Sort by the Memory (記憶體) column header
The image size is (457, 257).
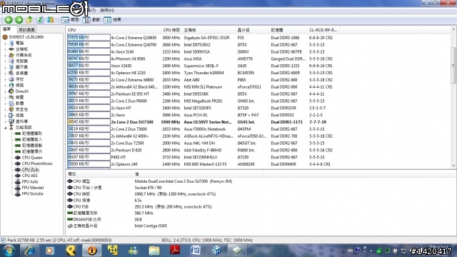[x=288, y=30]
